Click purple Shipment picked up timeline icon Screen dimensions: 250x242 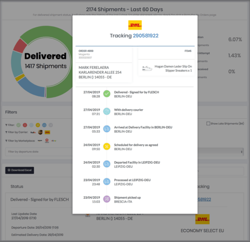(106, 199)
